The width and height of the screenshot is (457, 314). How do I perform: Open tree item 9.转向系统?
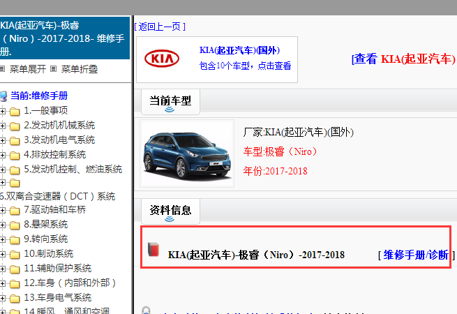[46, 239]
